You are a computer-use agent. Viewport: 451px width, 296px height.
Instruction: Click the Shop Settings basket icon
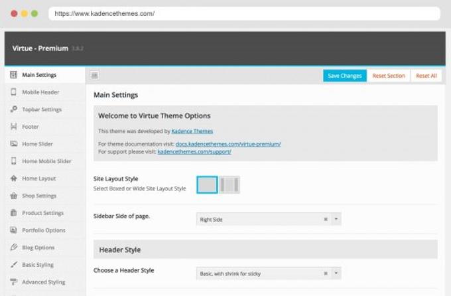(x=13, y=196)
